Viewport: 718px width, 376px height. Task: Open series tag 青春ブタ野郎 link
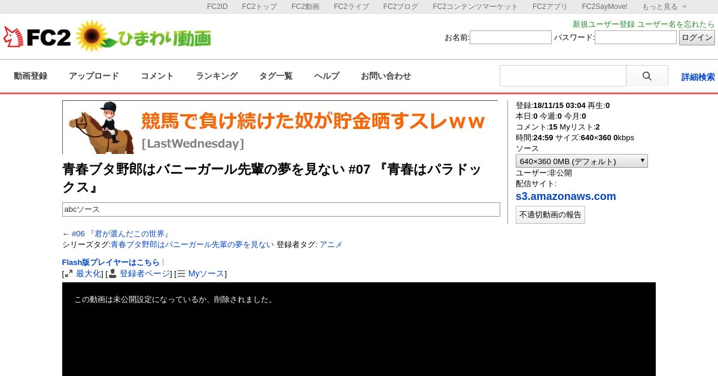tap(192, 245)
